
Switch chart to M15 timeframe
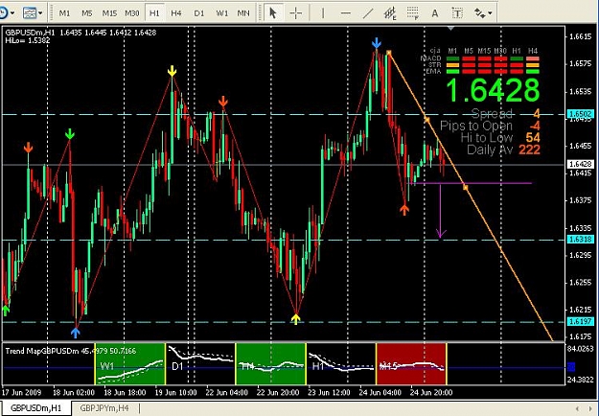click(109, 13)
